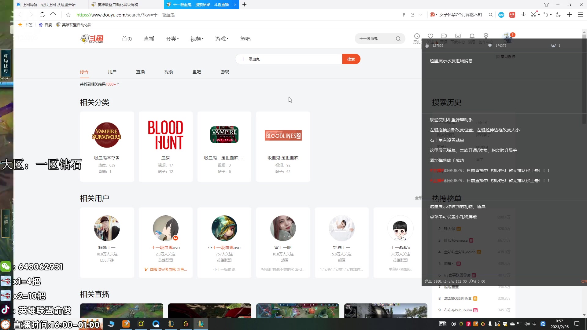This screenshot has width=587, height=330.
Task: Open user 十一吸血鬼ovo profile
Action: point(165,243)
